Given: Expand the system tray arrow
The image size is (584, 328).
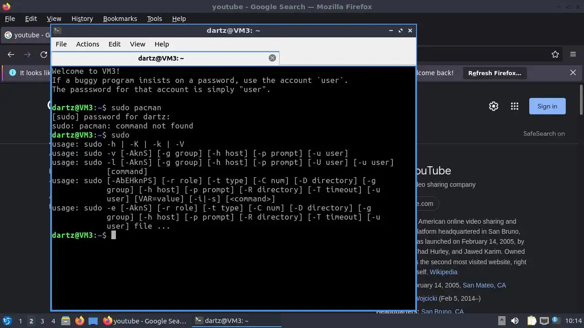Looking at the screenshot, I should tap(501, 321).
